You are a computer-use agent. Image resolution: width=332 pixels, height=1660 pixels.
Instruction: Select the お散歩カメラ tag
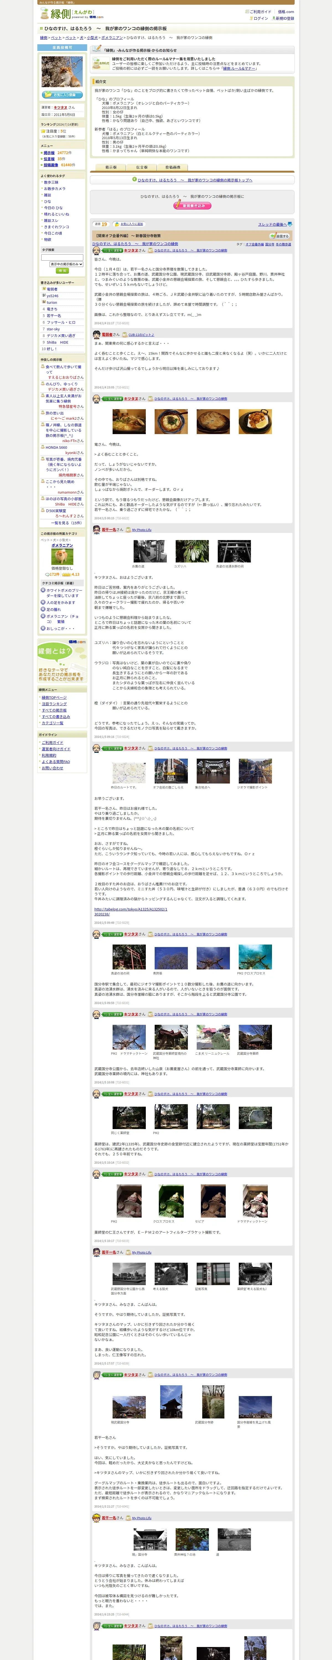[55, 189]
